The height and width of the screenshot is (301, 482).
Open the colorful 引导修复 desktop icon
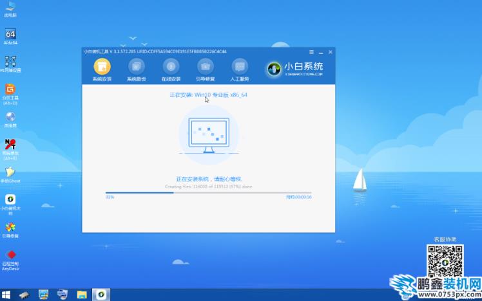click(10, 230)
